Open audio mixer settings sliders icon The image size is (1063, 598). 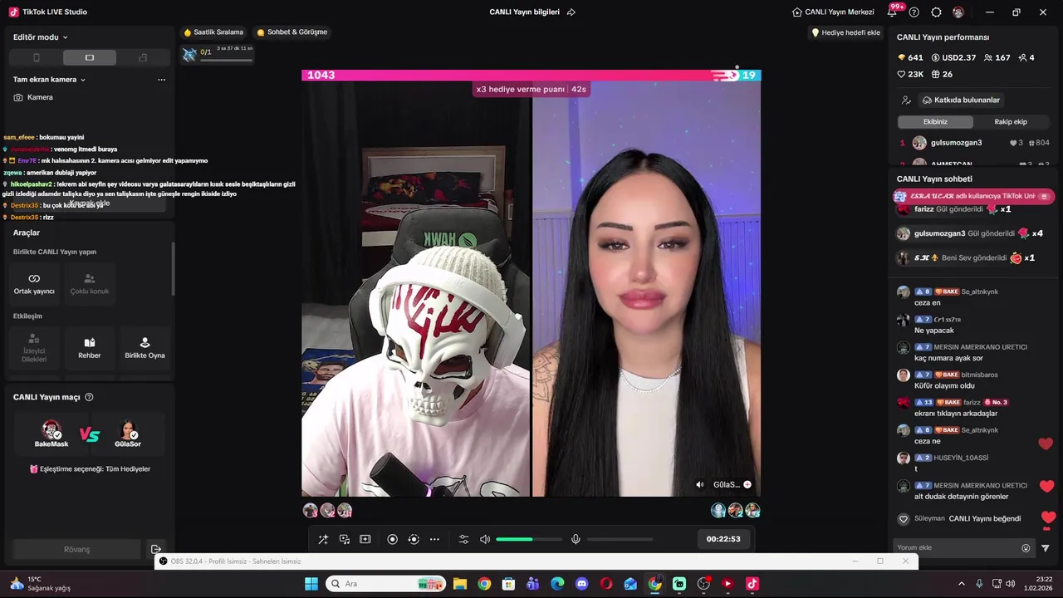pos(464,539)
